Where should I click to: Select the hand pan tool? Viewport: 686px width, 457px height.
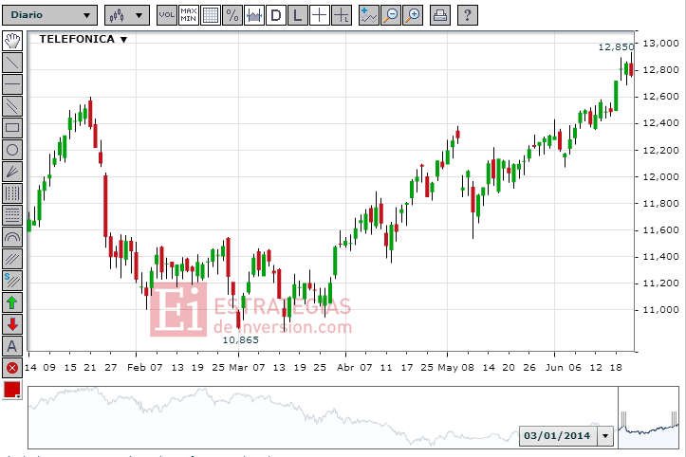[x=12, y=40]
